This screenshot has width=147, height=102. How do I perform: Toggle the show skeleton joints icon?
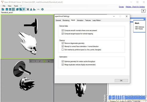(34, 9)
